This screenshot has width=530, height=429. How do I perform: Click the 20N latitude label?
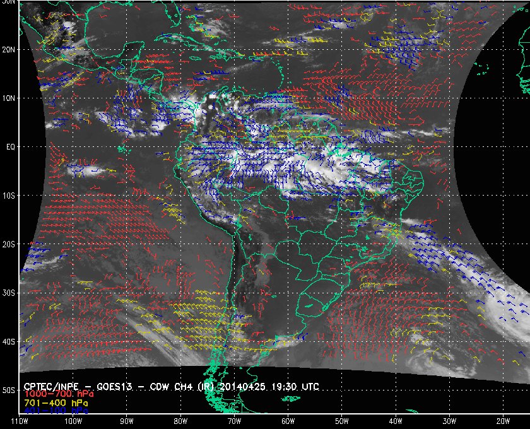pos(9,49)
